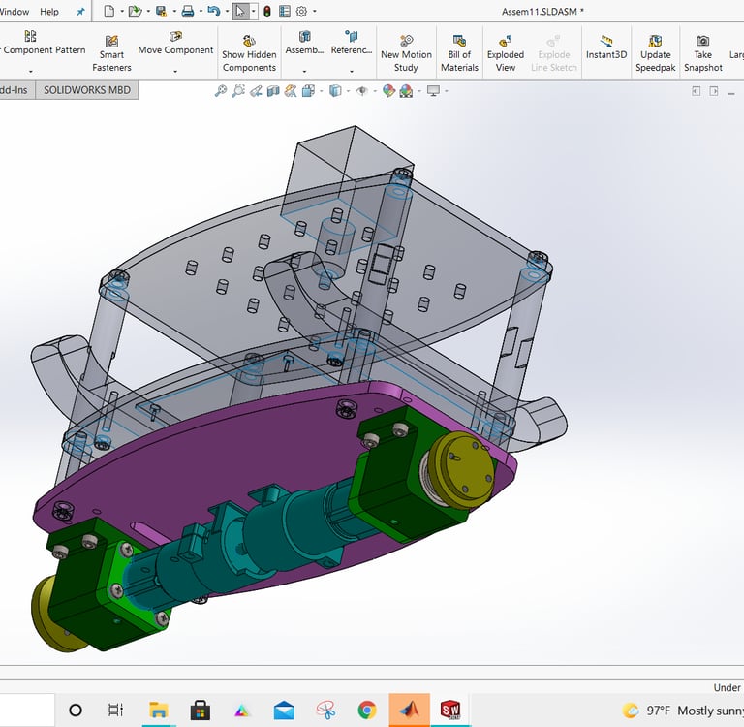Open Google Chrome from the taskbar
This screenshot has width=744, height=727.
tap(367, 710)
